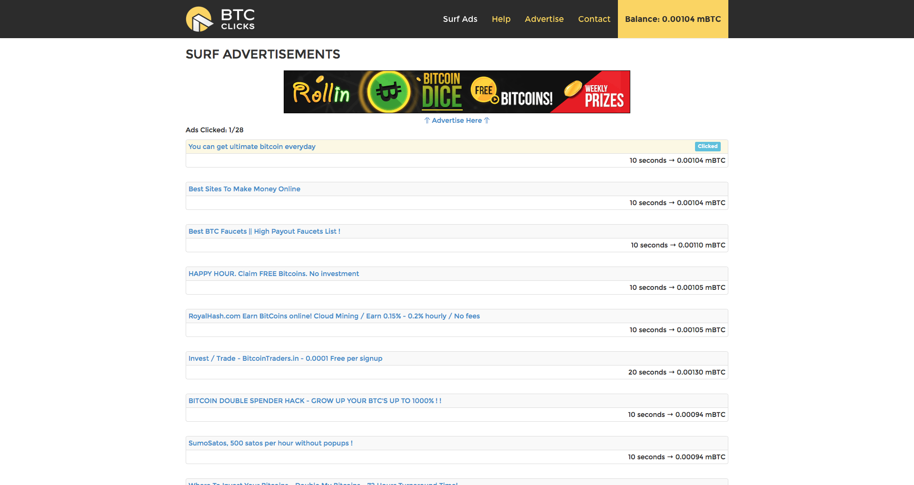Open the Help page
The height and width of the screenshot is (485, 914).
(x=501, y=19)
